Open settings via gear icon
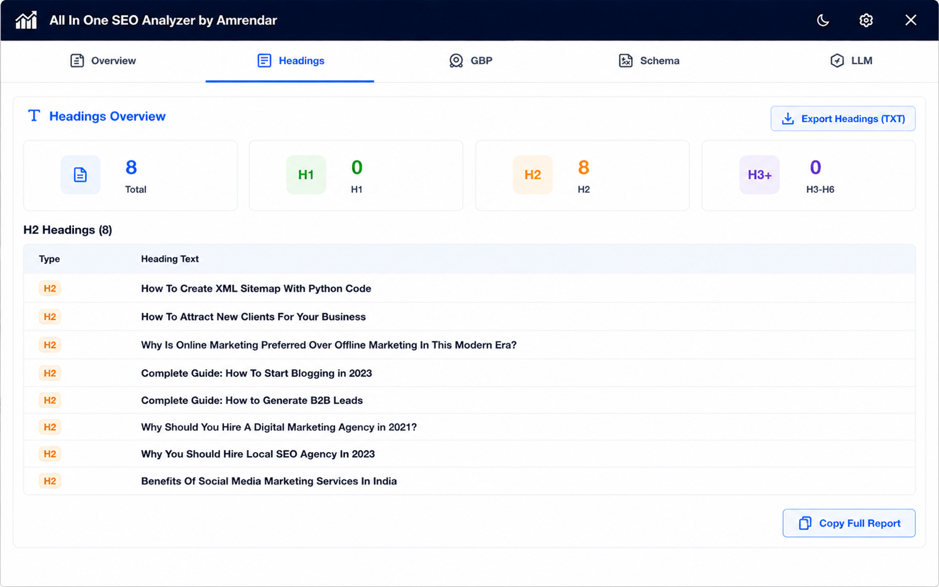Viewport: 939px width, 587px height. 866,20
